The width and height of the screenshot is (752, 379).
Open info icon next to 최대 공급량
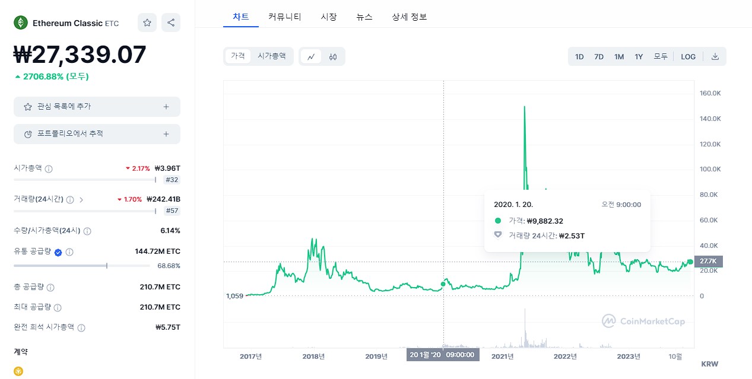pos(58,308)
